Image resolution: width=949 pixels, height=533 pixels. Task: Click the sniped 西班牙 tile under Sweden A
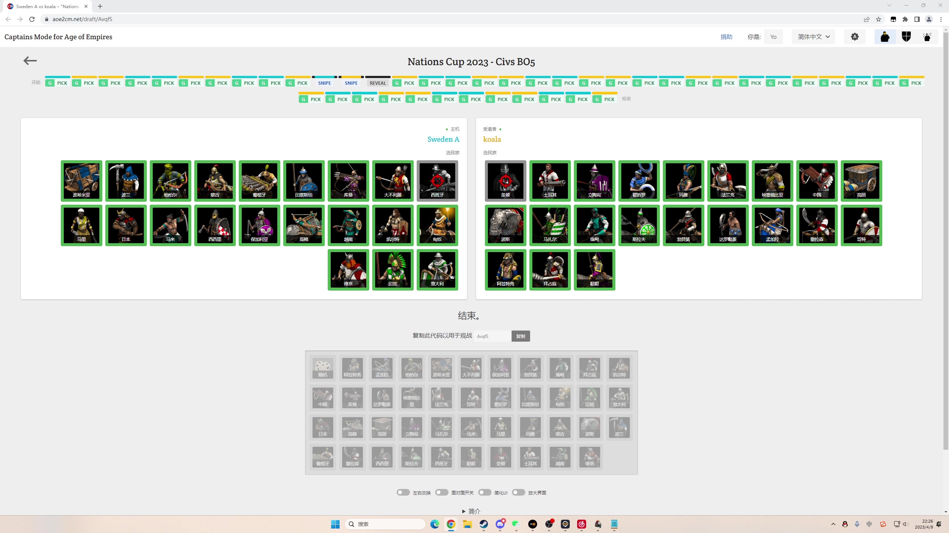coord(437,181)
